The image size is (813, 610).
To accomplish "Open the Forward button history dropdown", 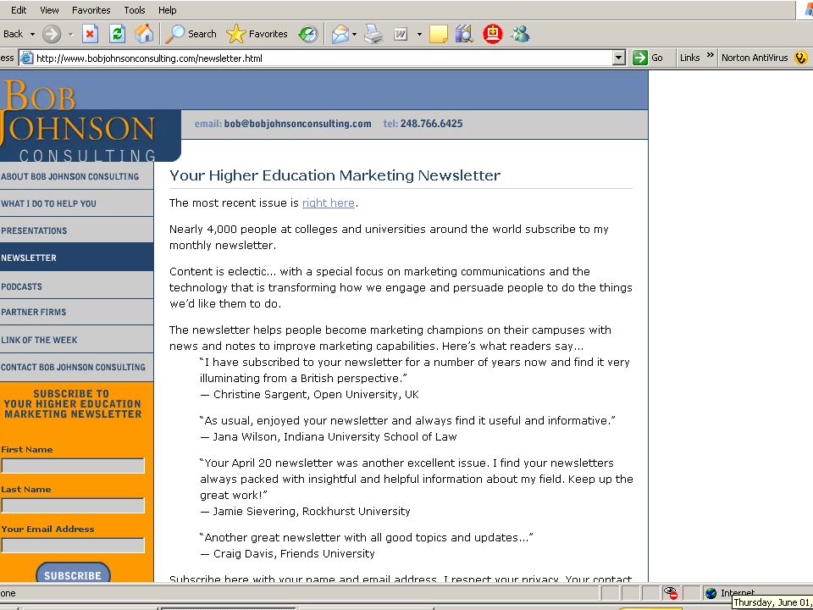I will 70,34.
